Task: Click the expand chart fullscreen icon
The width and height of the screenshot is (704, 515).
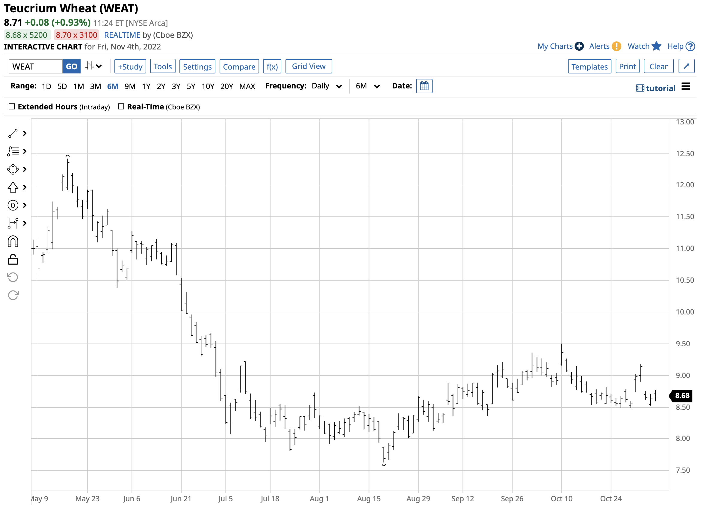Action: tap(686, 67)
